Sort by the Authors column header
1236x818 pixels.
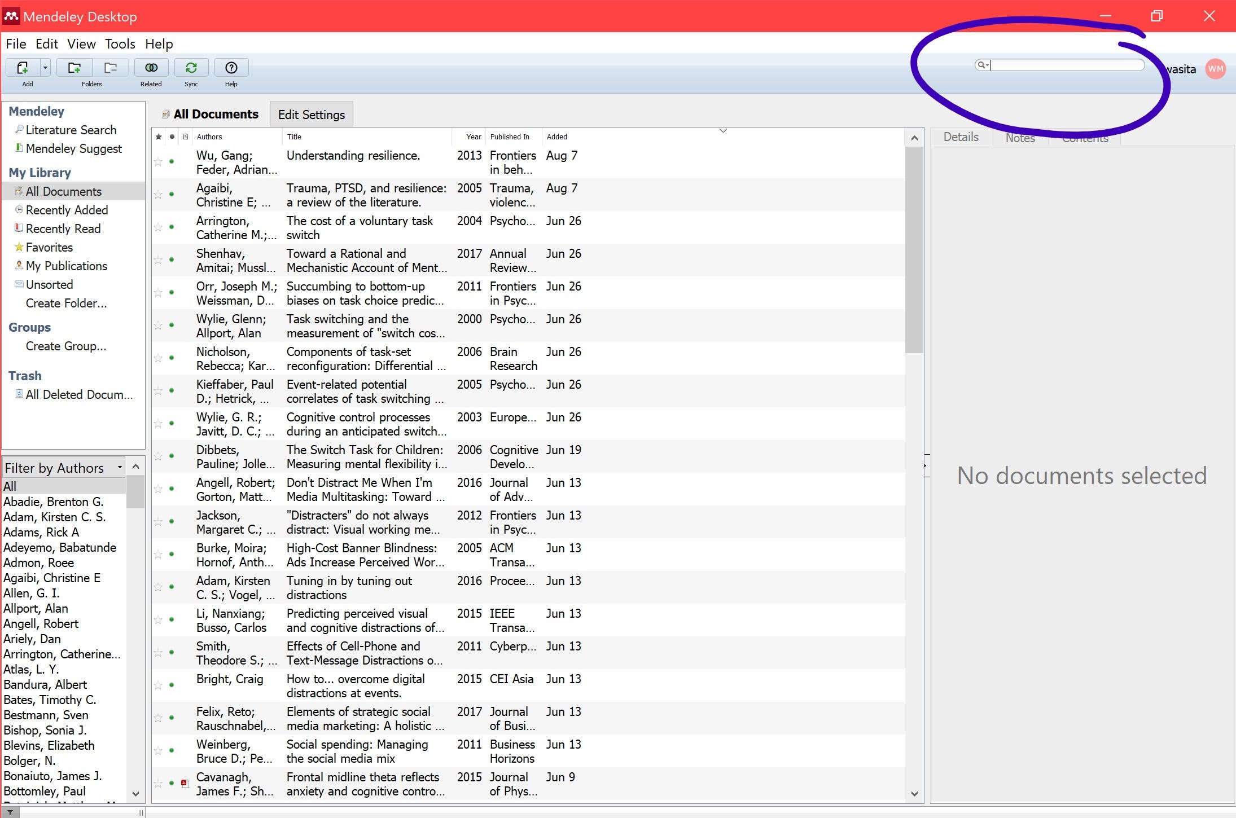click(237, 137)
